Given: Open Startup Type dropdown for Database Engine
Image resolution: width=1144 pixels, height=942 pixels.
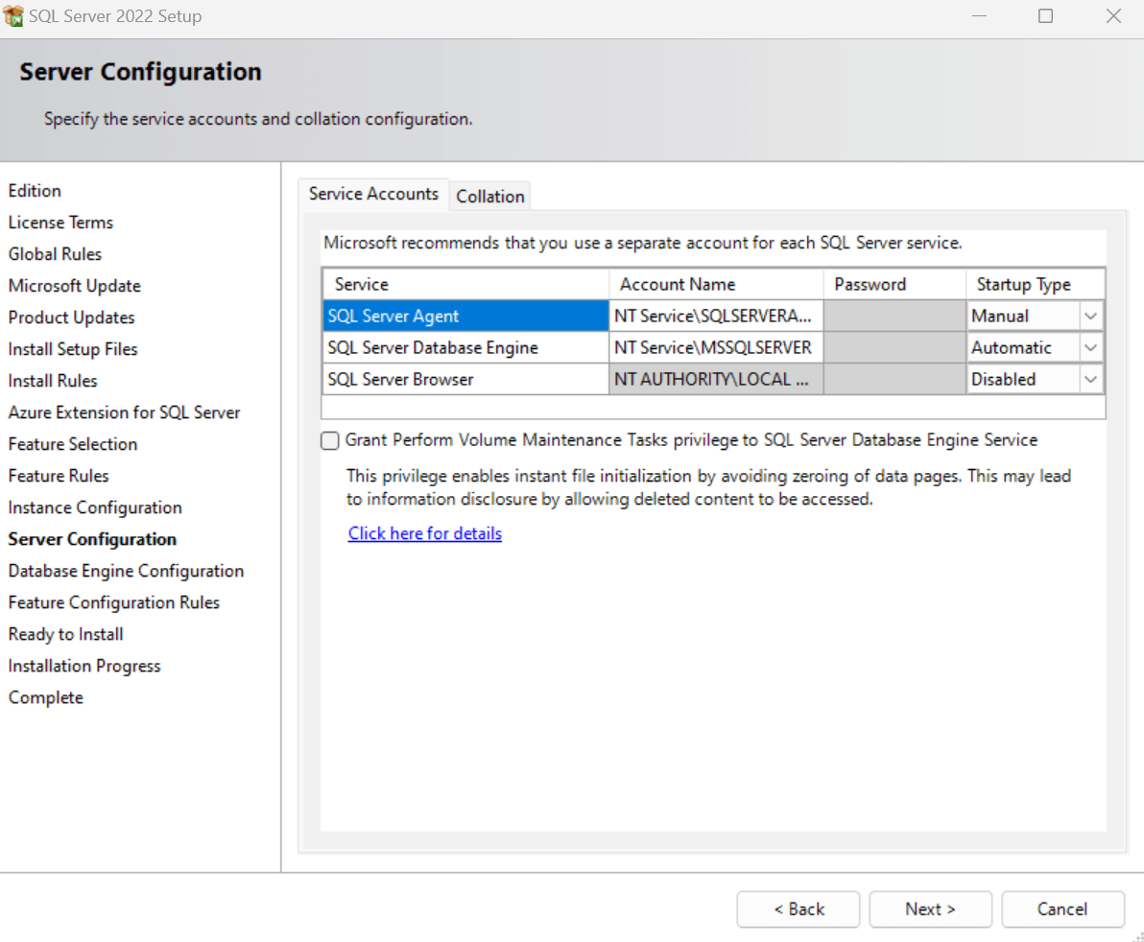Looking at the screenshot, I should [1090, 348].
